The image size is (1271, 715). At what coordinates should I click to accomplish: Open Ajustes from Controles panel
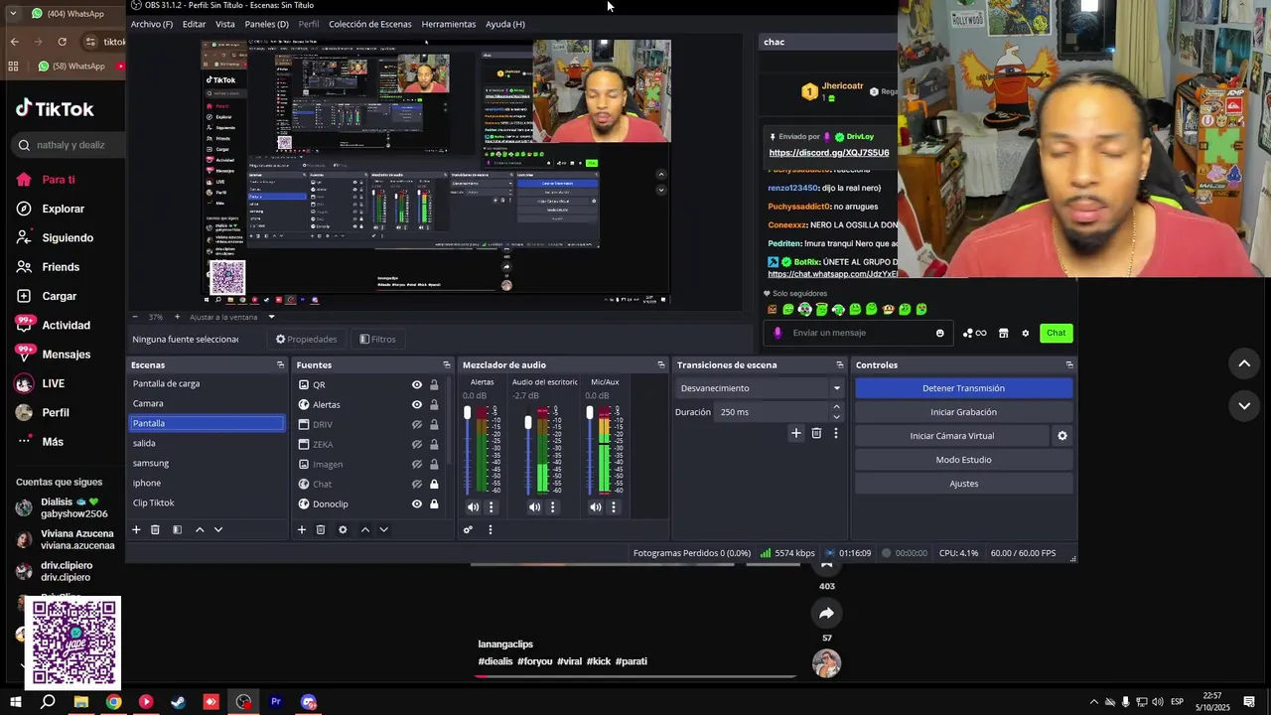[963, 484]
